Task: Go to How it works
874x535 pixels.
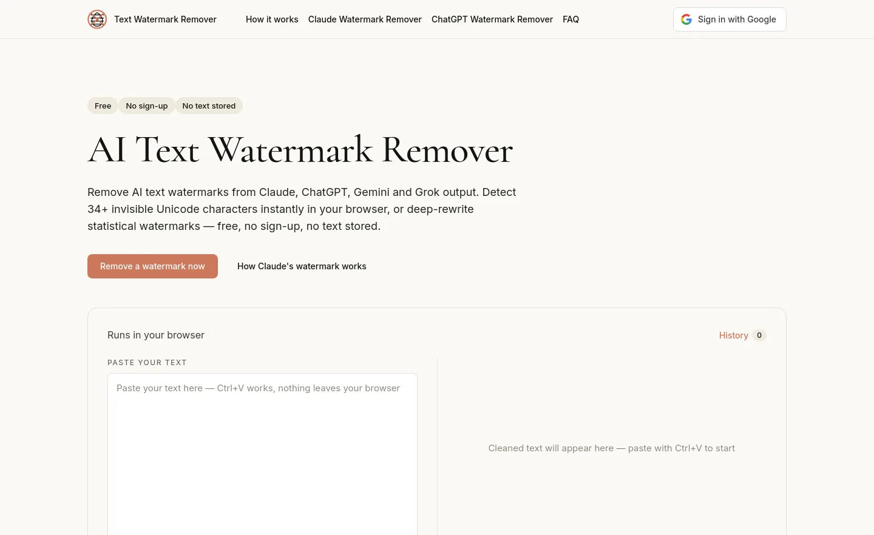Action: 272,19
